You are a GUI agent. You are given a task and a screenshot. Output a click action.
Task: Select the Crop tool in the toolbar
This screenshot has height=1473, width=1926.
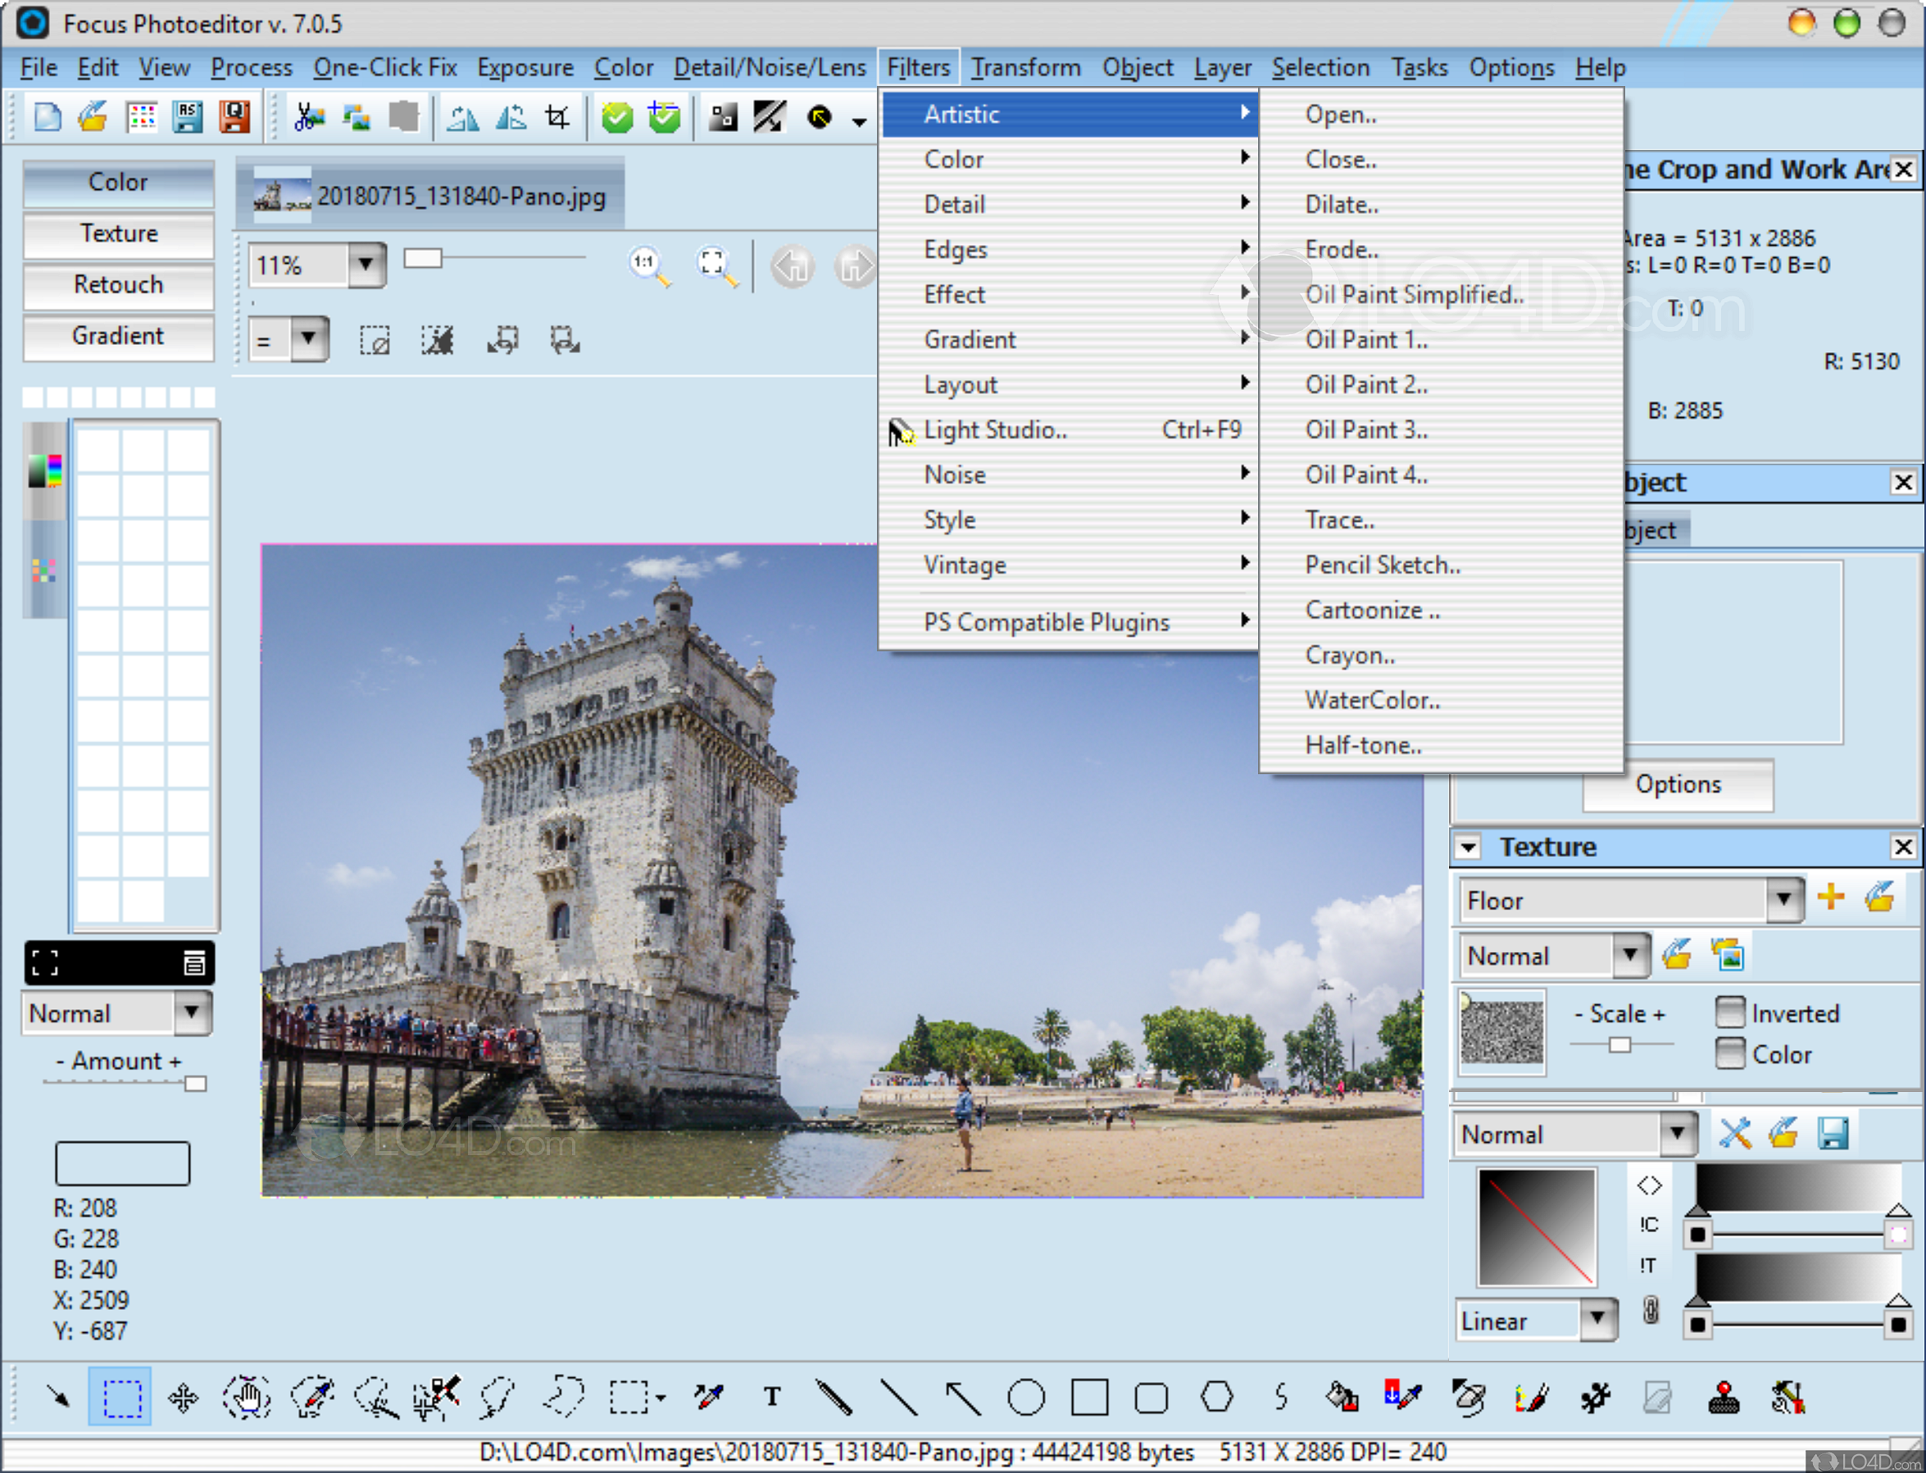coord(559,115)
